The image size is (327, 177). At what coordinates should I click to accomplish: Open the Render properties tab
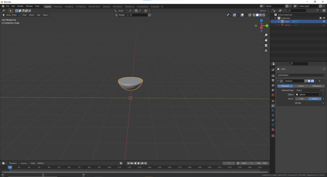(x=273, y=76)
